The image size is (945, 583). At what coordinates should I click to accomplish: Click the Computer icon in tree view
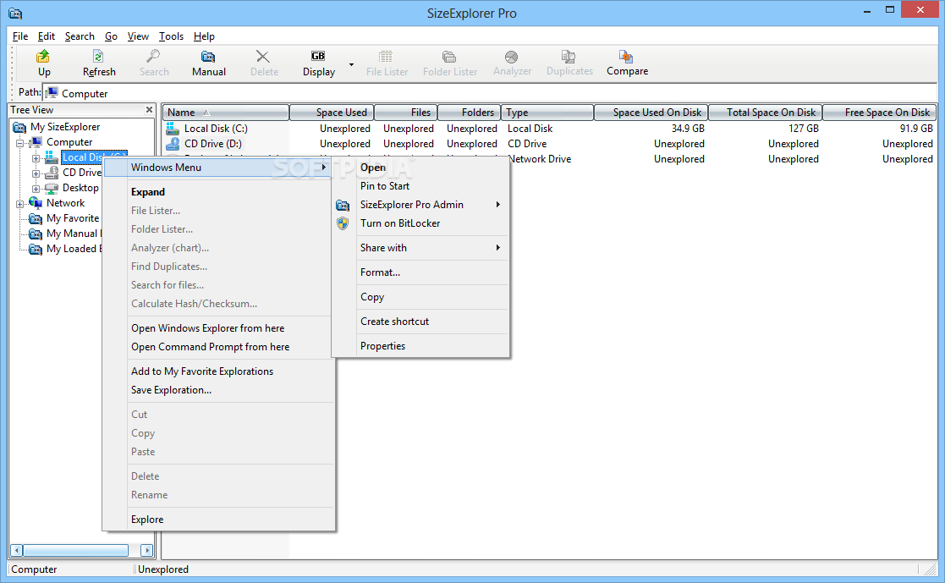pos(36,142)
